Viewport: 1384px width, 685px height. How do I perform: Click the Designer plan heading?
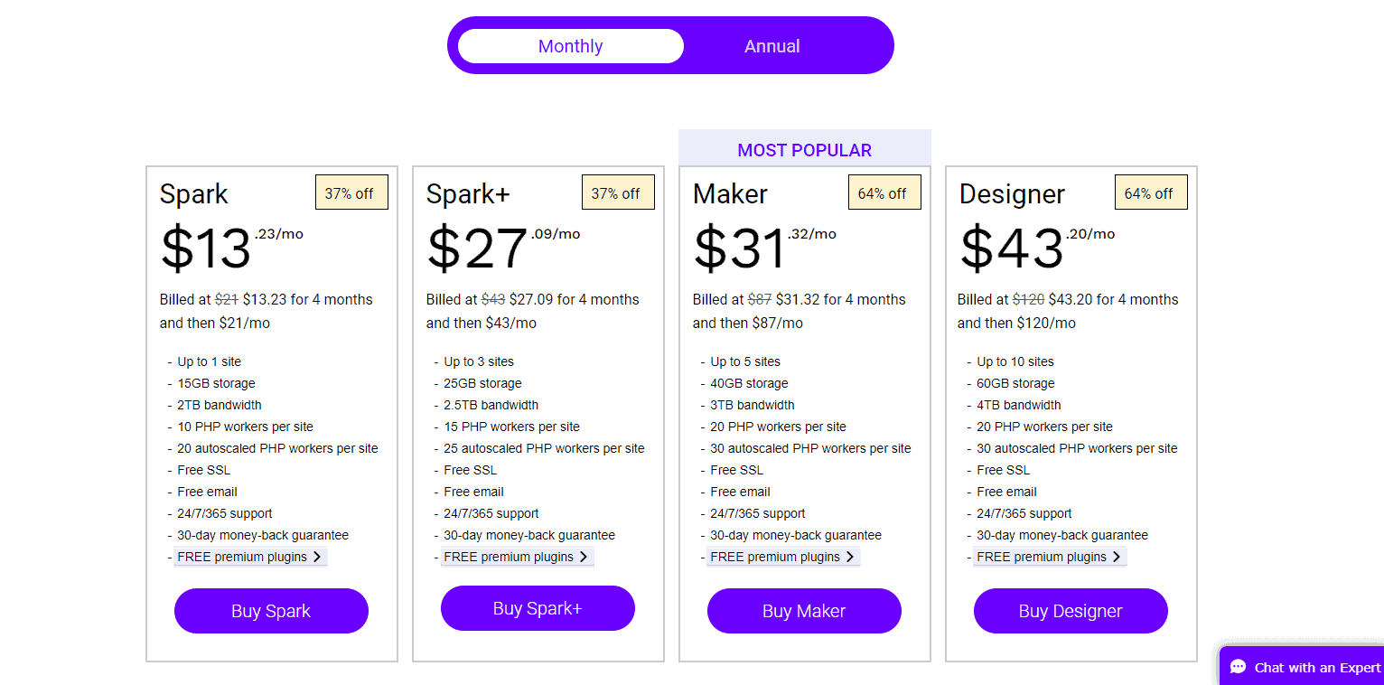pos(1012,194)
